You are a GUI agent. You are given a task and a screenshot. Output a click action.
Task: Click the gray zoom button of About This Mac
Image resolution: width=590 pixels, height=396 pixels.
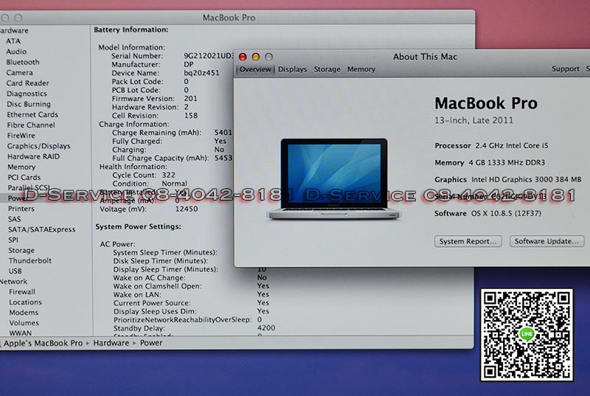pyautogui.click(x=268, y=57)
